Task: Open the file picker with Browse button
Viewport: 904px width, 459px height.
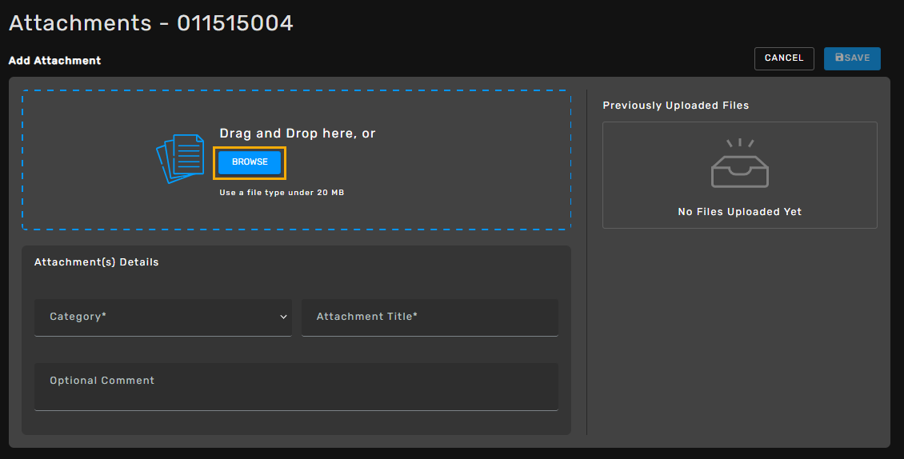Action: click(x=250, y=162)
